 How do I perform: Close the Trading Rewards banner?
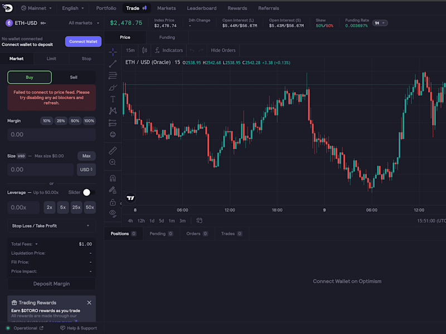coord(89,303)
